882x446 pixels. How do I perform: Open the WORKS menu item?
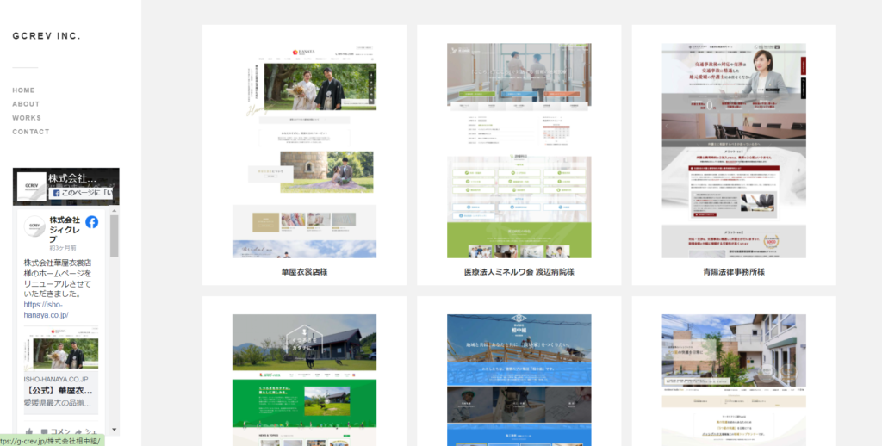pos(27,118)
